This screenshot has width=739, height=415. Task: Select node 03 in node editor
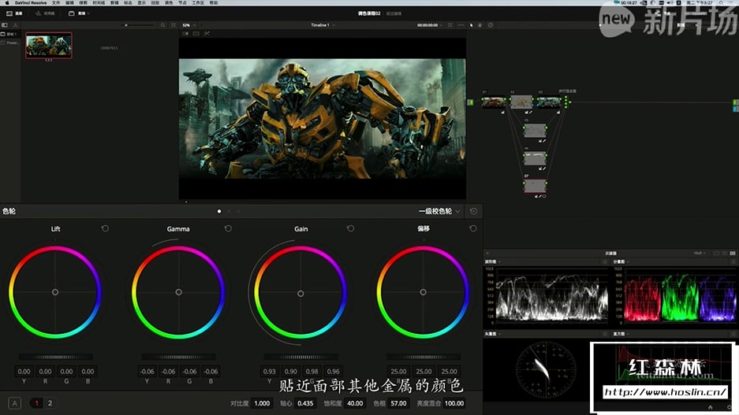549,102
